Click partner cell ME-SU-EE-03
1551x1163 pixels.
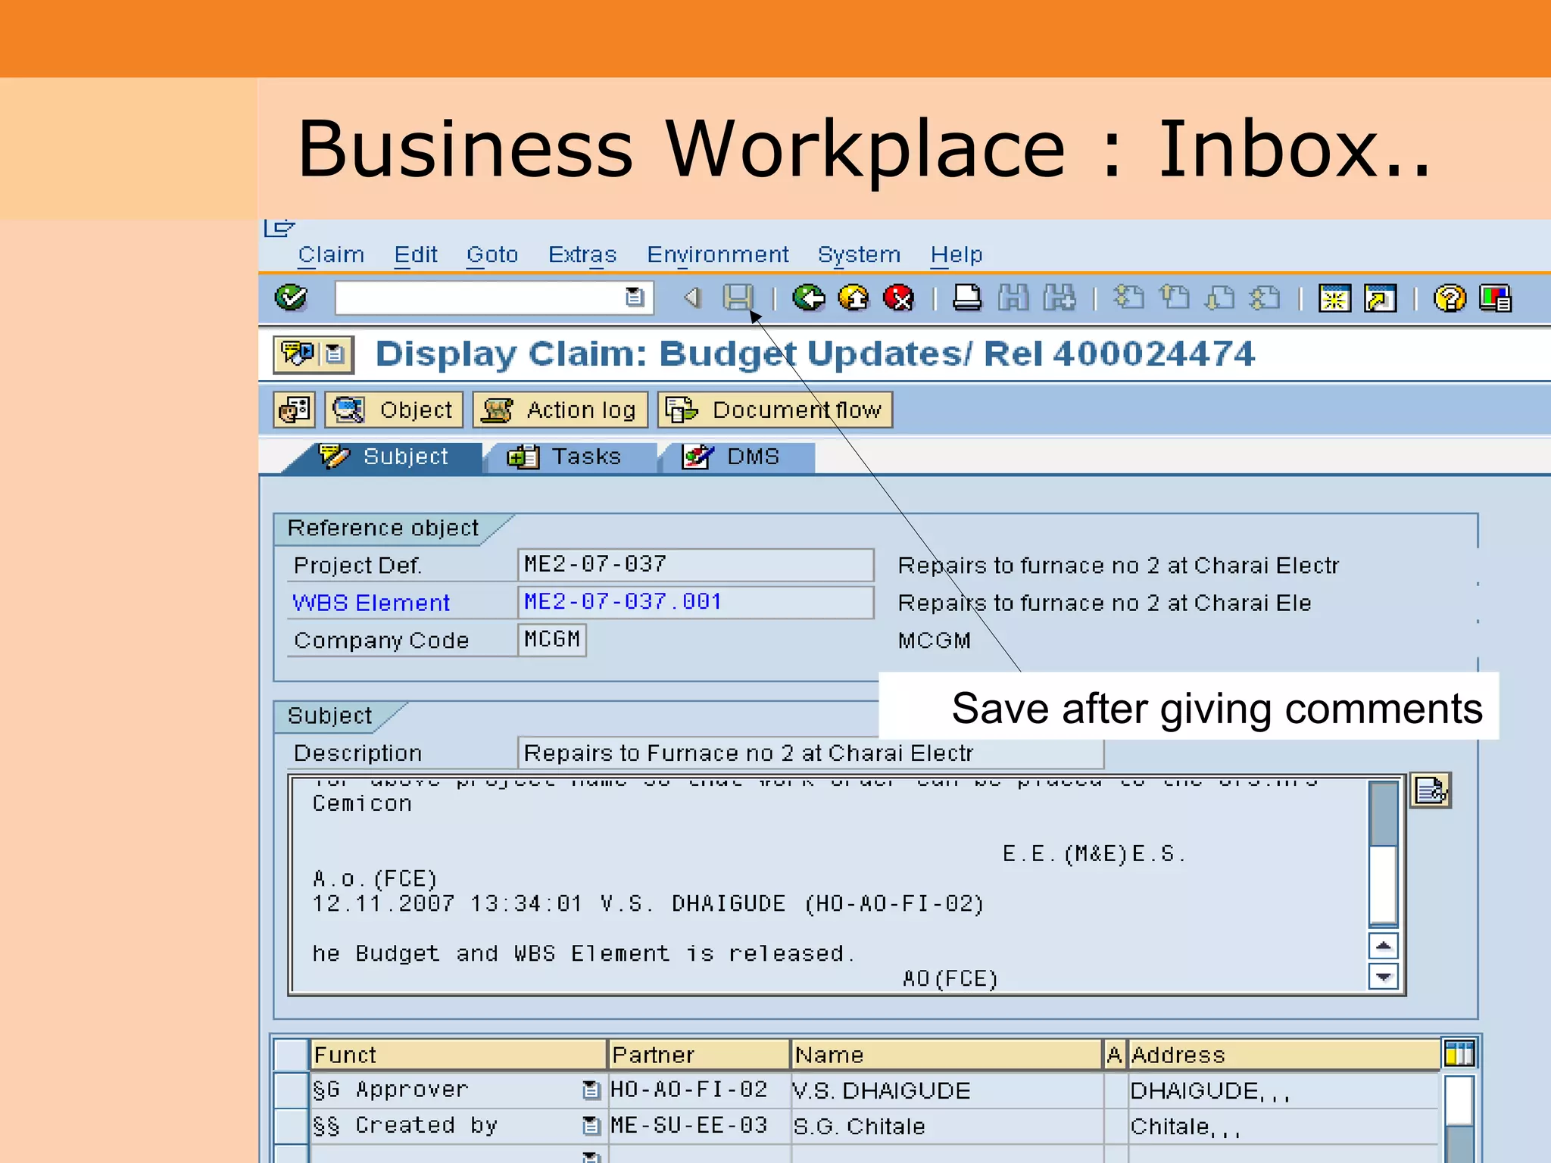(699, 1126)
